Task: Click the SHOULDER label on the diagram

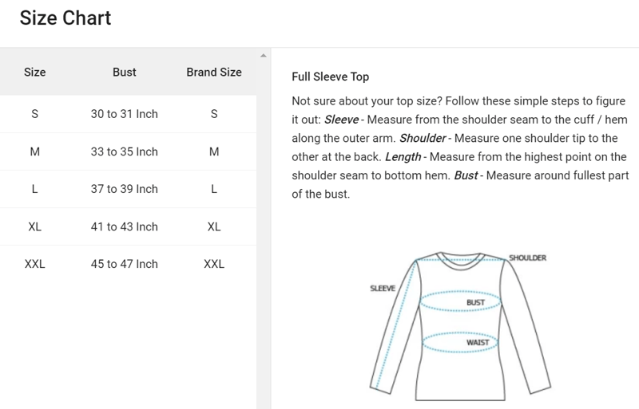Action: click(x=527, y=258)
